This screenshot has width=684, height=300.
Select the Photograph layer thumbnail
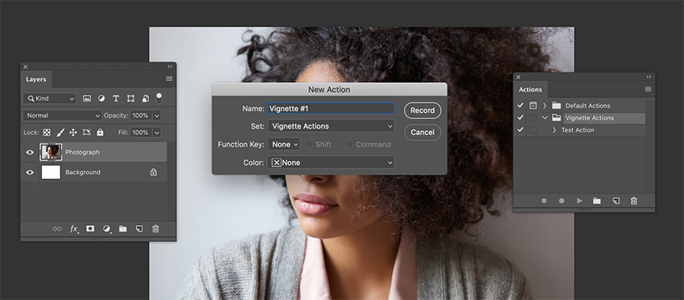(x=51, y=152)
